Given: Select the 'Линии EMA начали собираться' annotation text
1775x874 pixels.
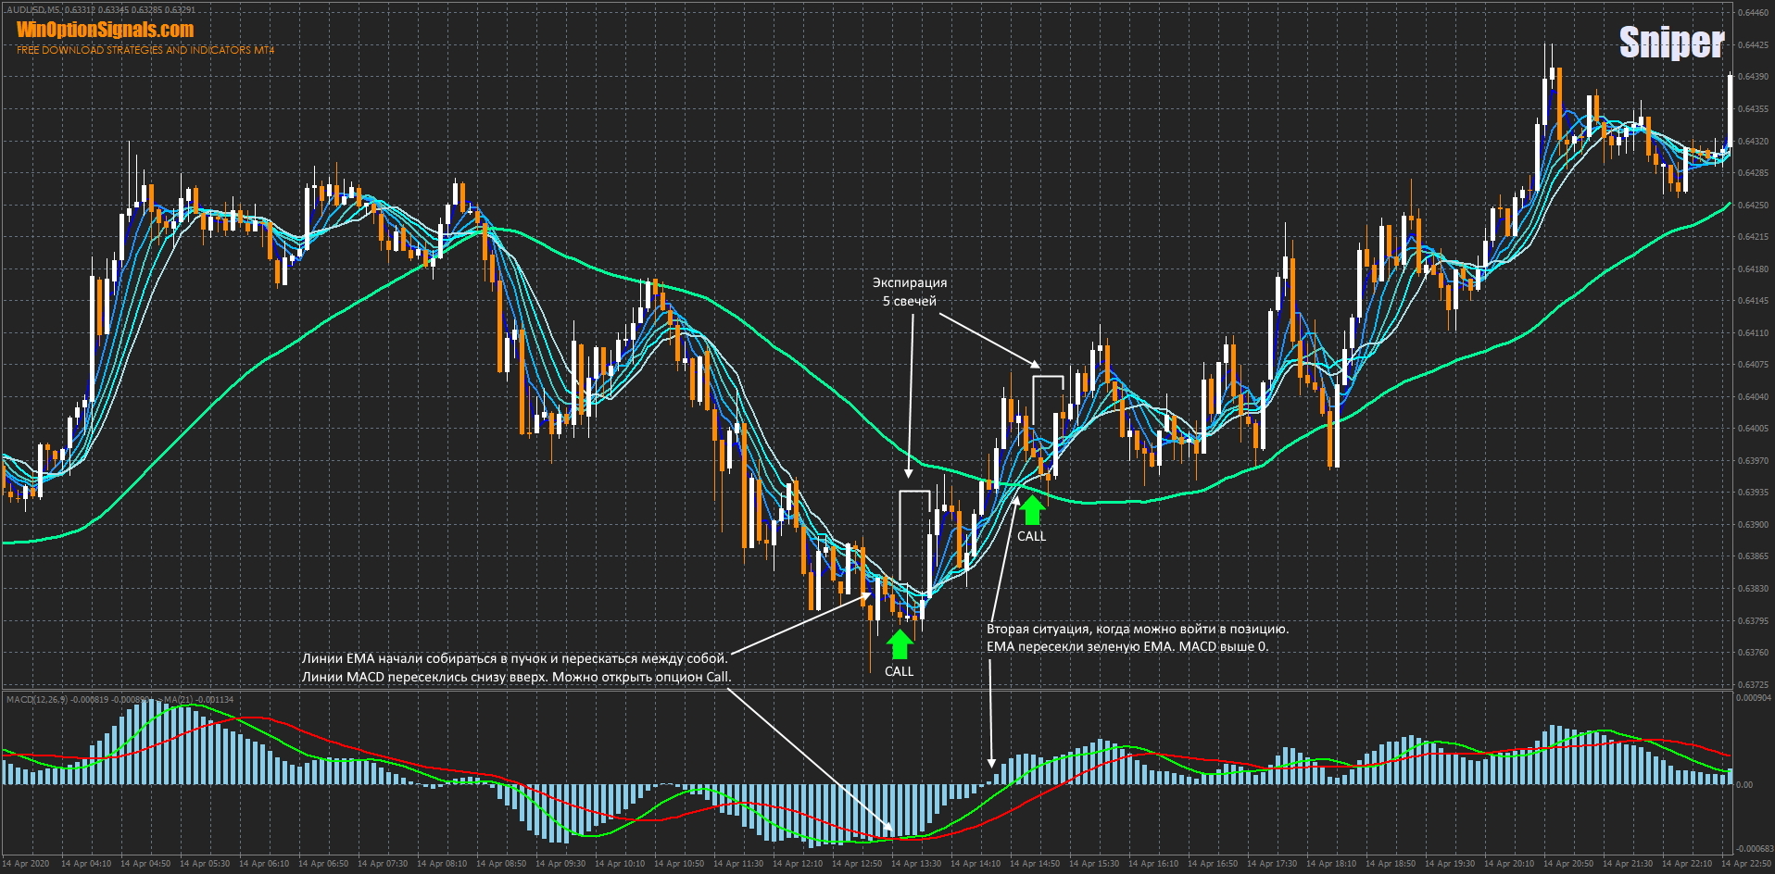Looking at the screenshot, I should coord(515,668).
